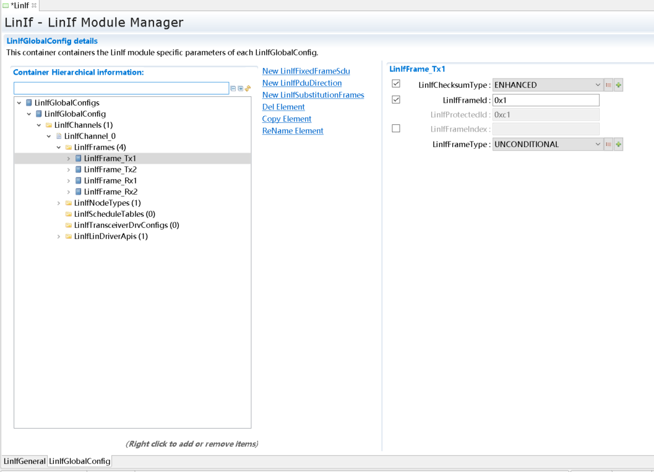The image size is (654, 472).
Task: Select the LinIfGlobalConfig bottom tab
Action: point(80,461)
